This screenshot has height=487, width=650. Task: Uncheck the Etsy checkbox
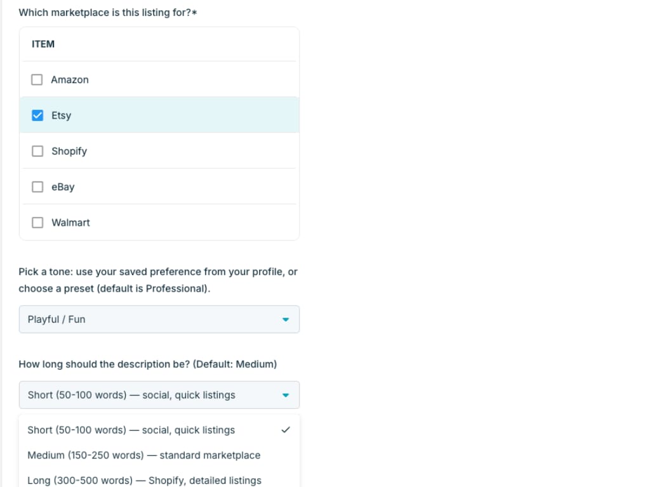pos(37,115)
